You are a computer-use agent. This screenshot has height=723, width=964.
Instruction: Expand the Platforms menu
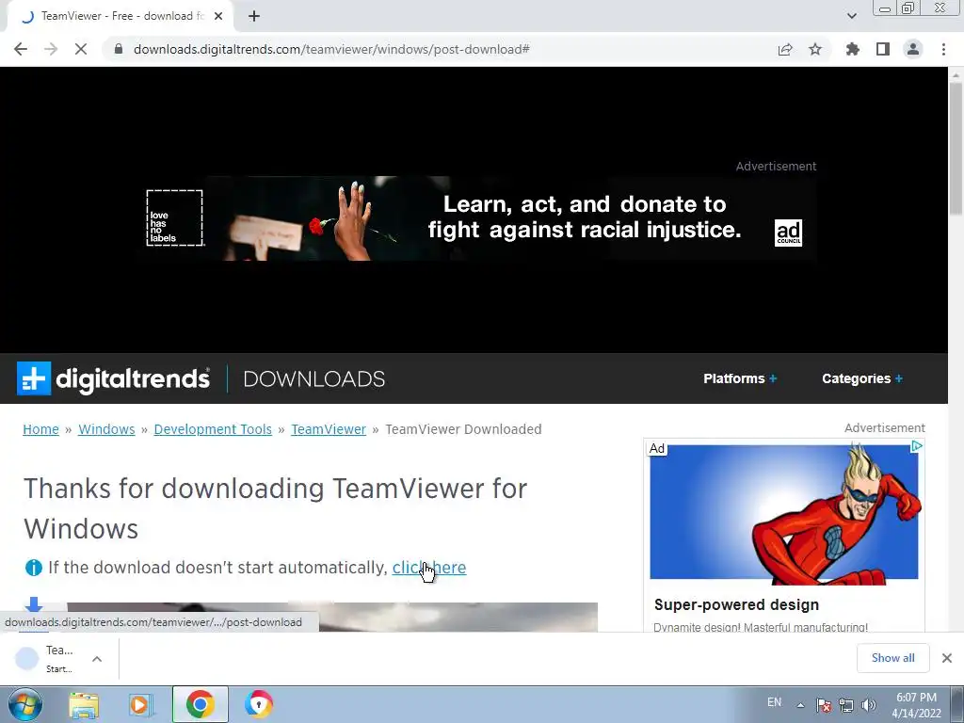(740, 378)
